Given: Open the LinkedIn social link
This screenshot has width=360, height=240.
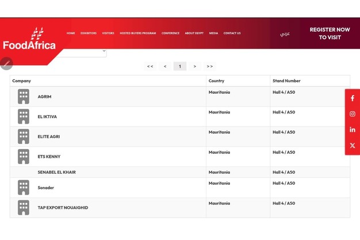Looking at the screenshot, I should pos(352,129).
